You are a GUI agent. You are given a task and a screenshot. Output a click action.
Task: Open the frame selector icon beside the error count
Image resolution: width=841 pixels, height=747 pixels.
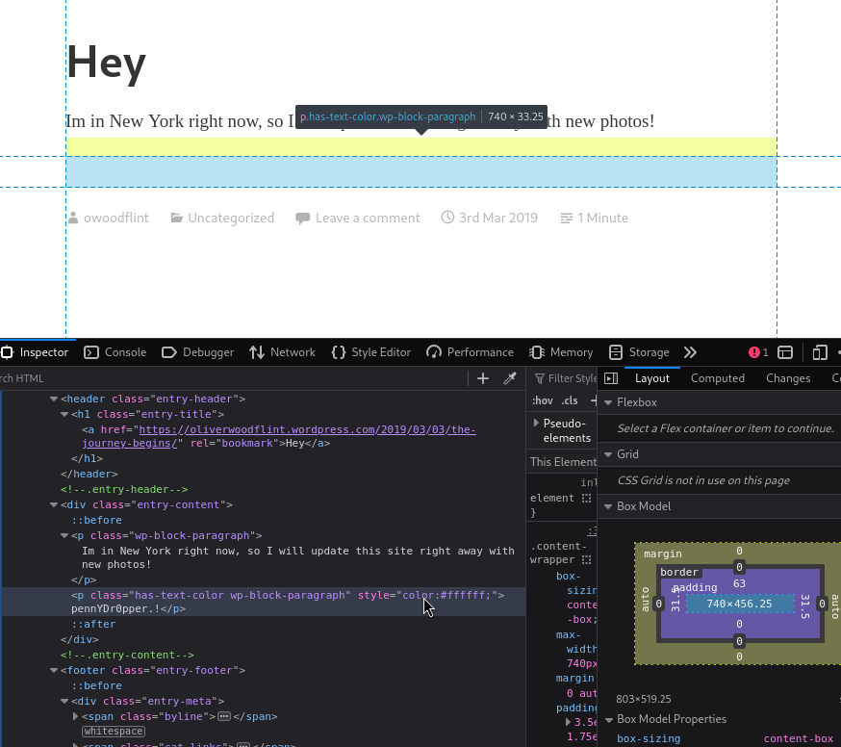click(785, 352)
